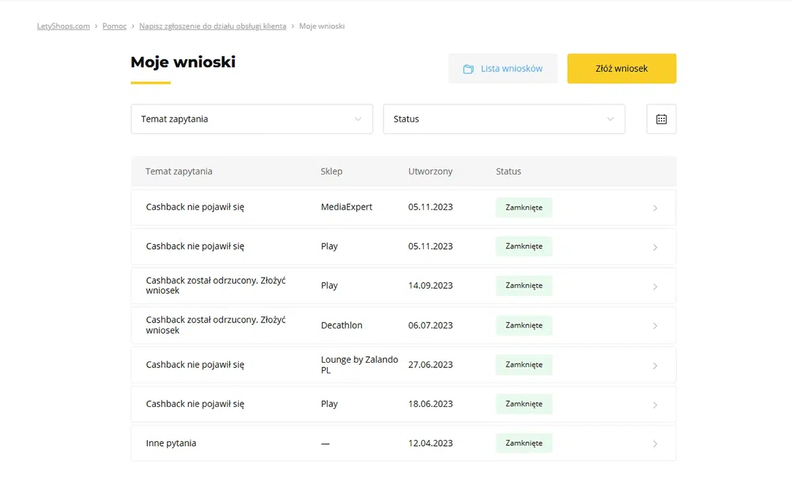Select the Moje wnioski breadcrumb

pyautogui.click(x=322, y=26)
